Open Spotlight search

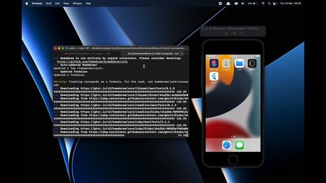(x=269, y=4)
